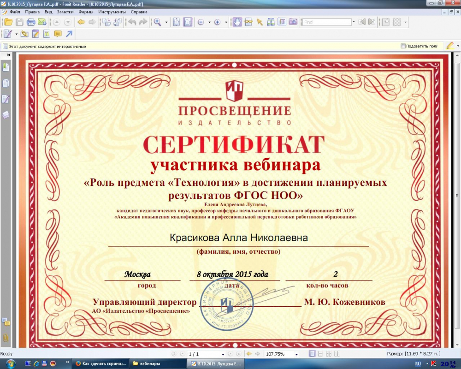Take a snapshot with the camera icon
The image size is (461, 369).
click(x=293, y=22)
